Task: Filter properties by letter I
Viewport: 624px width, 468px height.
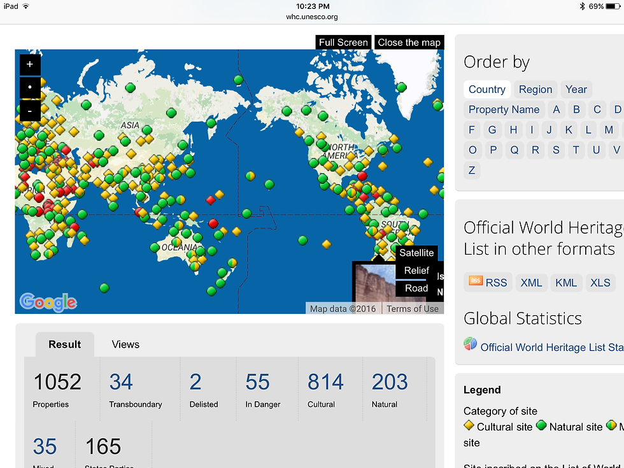Action: pos(532,130)
